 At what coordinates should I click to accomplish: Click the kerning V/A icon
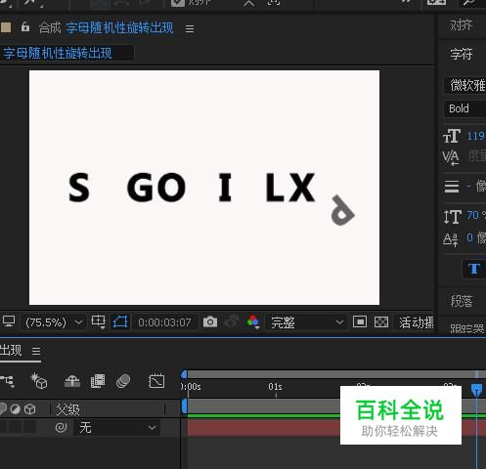451,157
